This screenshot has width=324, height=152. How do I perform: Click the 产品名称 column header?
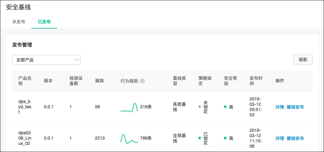pyautogui.click(x=25, y=81)
